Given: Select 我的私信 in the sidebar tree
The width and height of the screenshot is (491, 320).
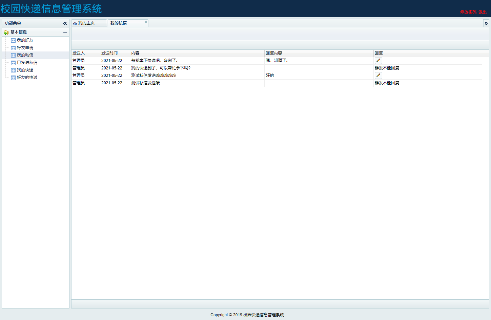Looking at the screenshot, I should pos(25,55).
